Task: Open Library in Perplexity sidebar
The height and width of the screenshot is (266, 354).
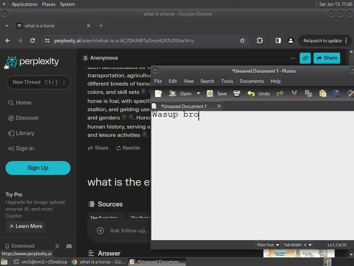Action: click(x=21, y=133)
